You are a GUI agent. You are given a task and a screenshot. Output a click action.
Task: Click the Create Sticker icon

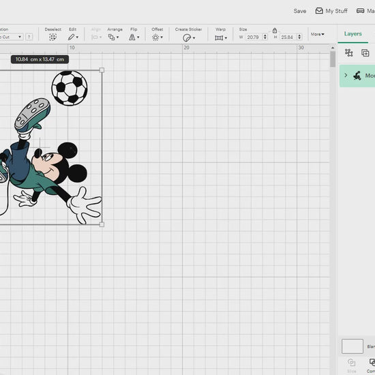[x=187, y=37]
